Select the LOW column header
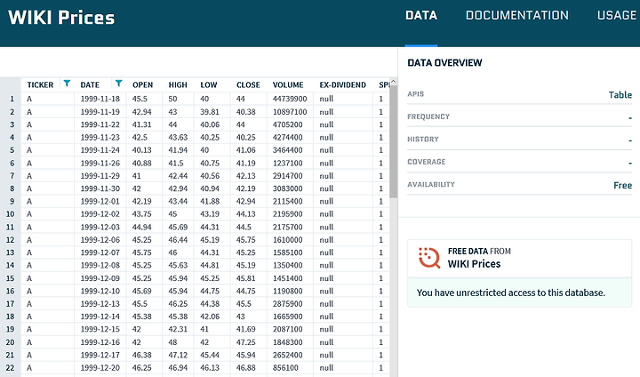The image size is (640, 377). point(209,85)
